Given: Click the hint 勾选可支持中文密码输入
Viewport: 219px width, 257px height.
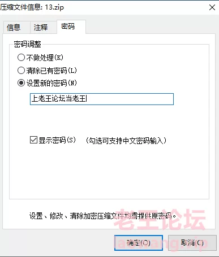Looking at the screenshot, I should (x=126, y=141).
